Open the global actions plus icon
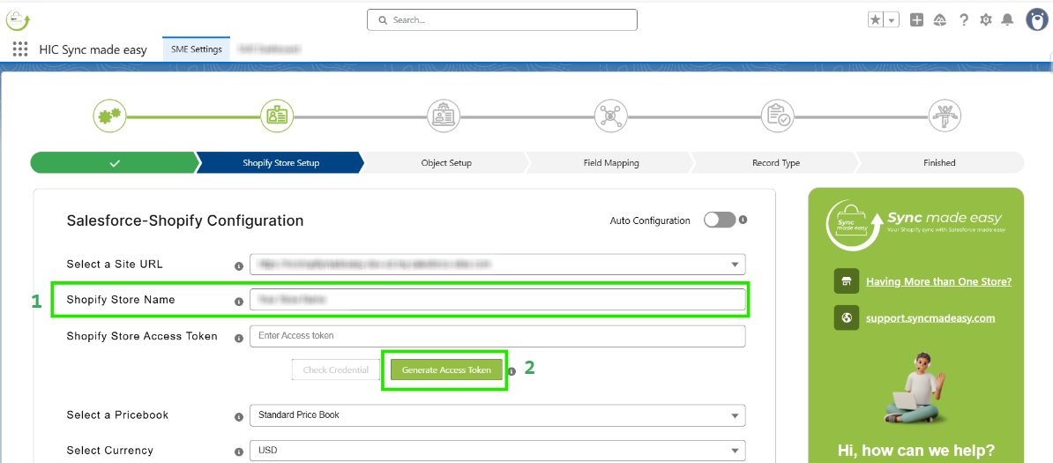This screenshot has height=463, width=1053. point(916,20)
